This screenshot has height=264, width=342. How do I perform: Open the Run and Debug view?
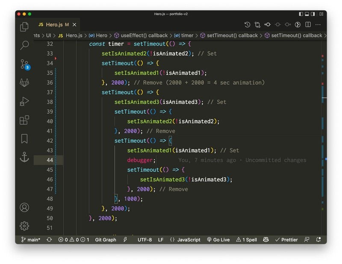tap(24, 101)
